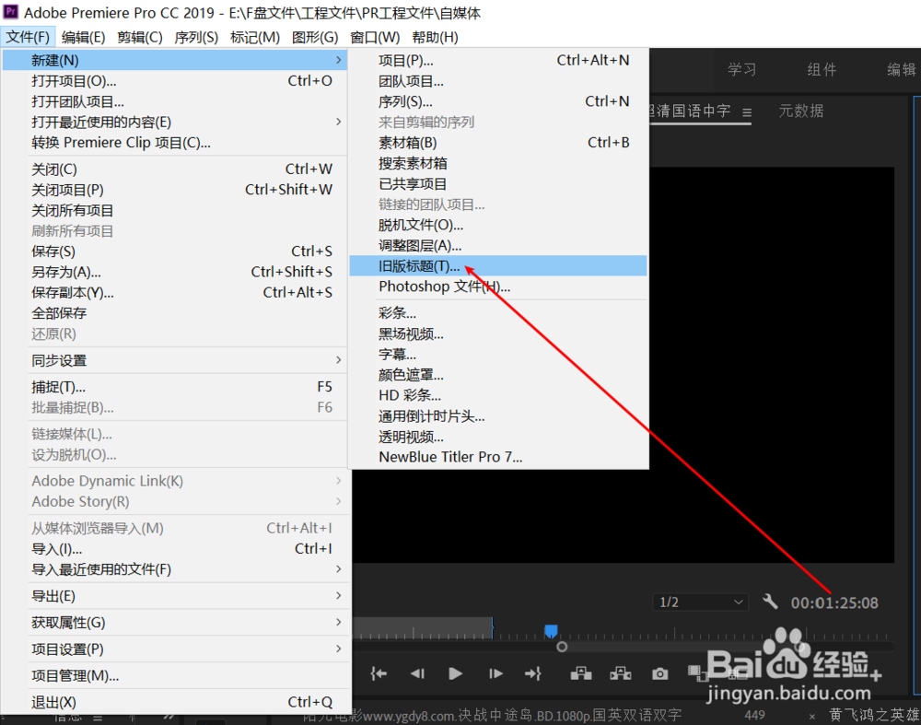Click the Premiere Pro app icon in title bar
Screen dimensions: 921x725
(11, 12)
